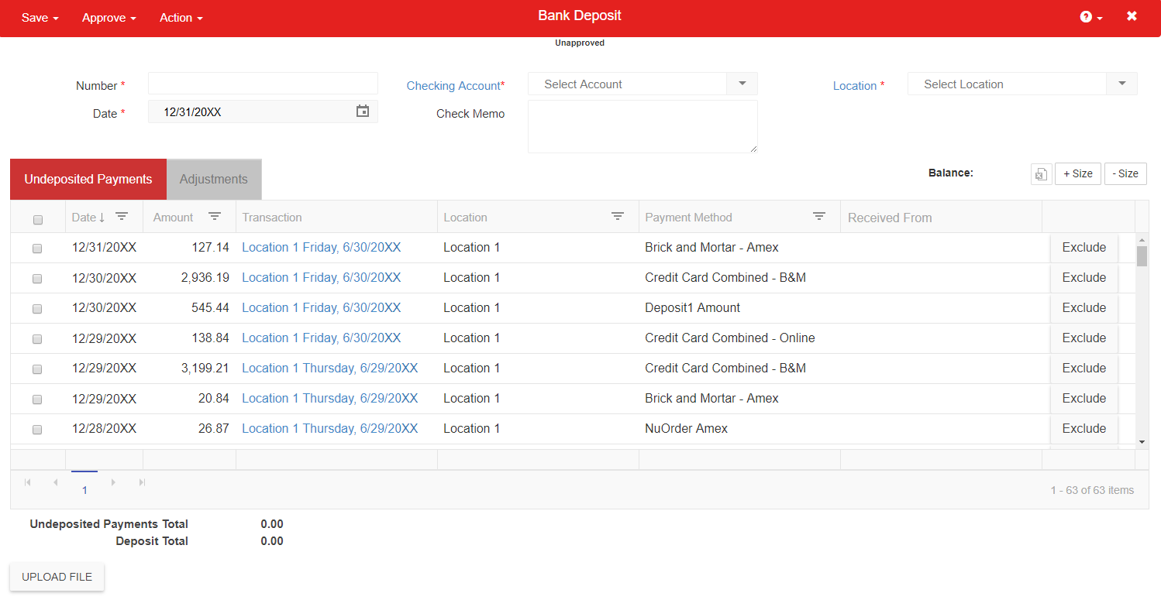
Task: Open the Action dropdown menu
Action: coord(181,18)
